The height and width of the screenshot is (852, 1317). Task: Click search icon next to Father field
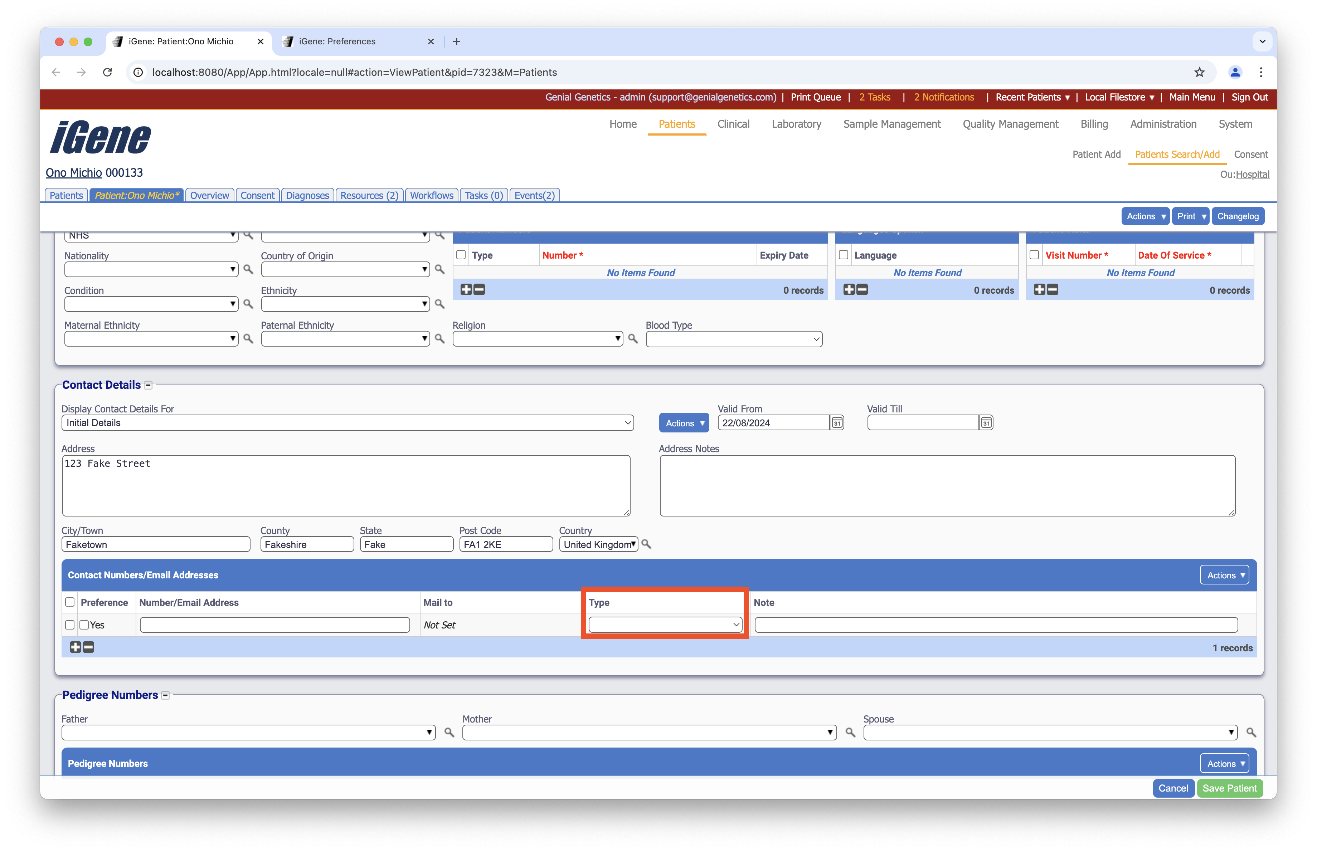tap(449, 733)
